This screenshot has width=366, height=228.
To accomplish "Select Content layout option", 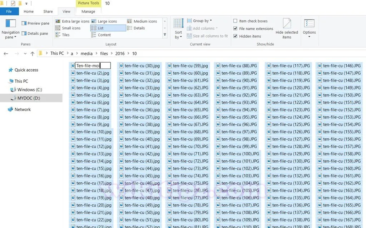I will click(x=101, y=35).
